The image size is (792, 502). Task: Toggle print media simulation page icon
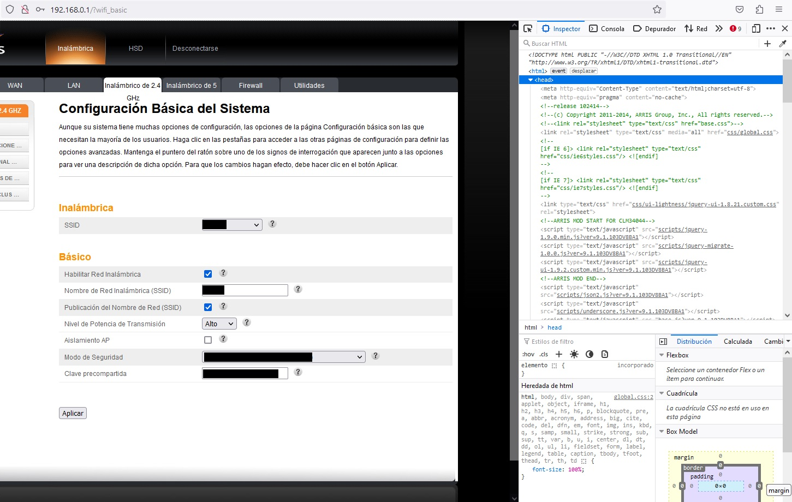pyautogui.click(x=605, y=354)
